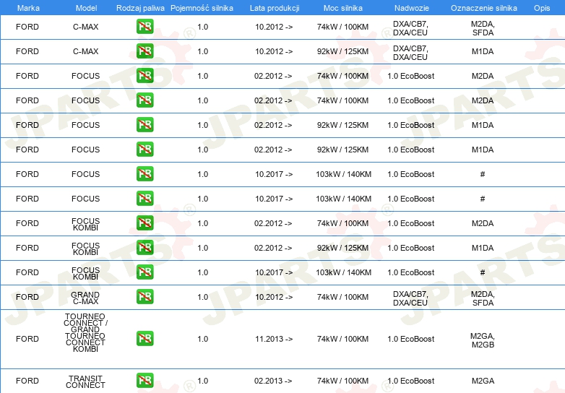Click 74kW / 100KM in TRANSIT CONNECT row
This screenshot has width=565, height=393.
click(342, 381)
